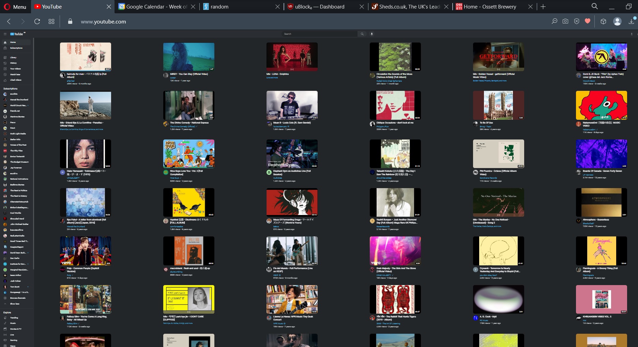Open the Opera Menu button
The width and height of the screenshot is (638, 347).
15,6
